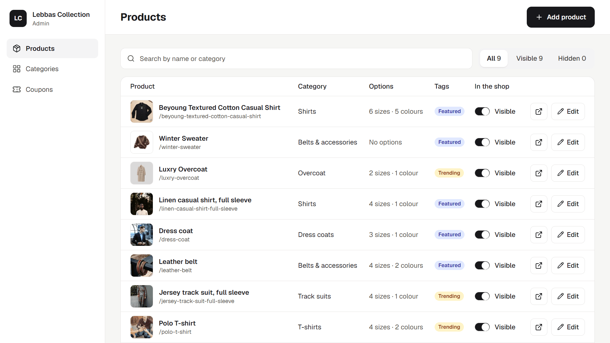Click Trending tag on Polo T-shirt
The image size is (610, 343).
click(449, 327)
